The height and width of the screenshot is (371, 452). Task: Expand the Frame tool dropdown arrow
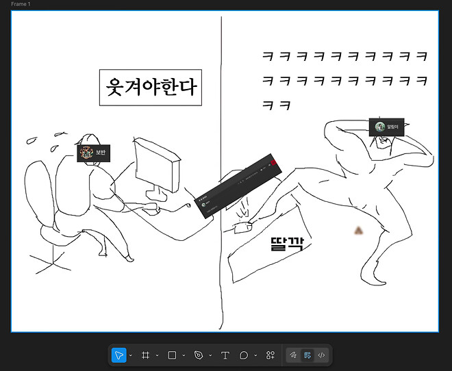coord(157,355)
